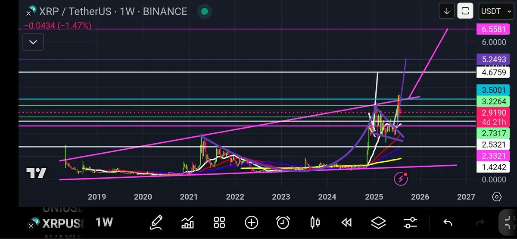Tap the download arrow button at top
This screenshot has width=517, height=239.
pyautogui.click(x=447, y=11)
